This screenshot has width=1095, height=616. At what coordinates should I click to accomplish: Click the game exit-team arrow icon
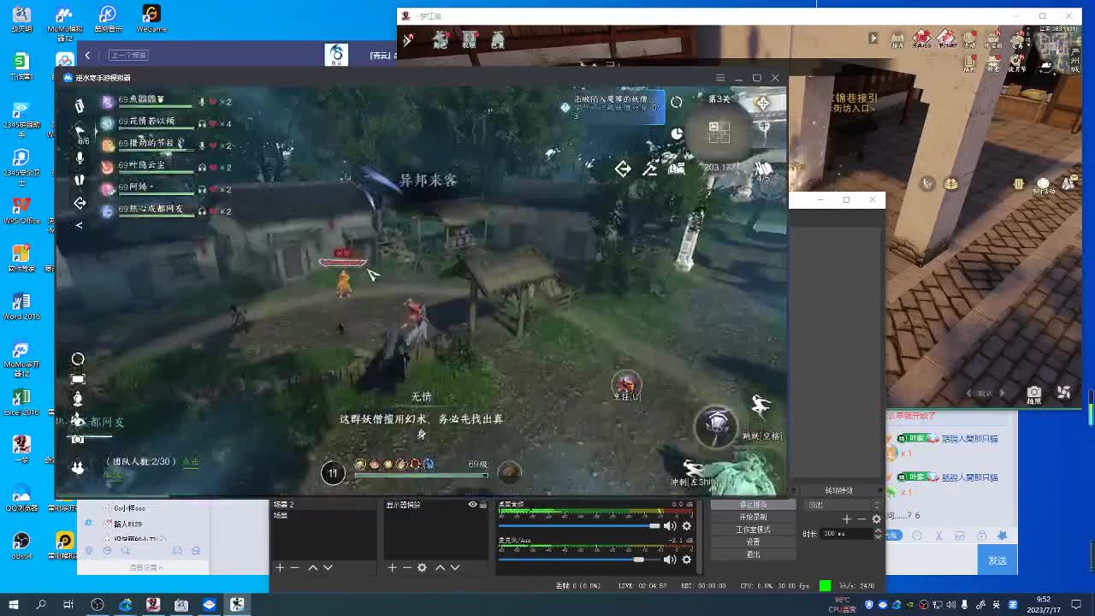(80, 204)
